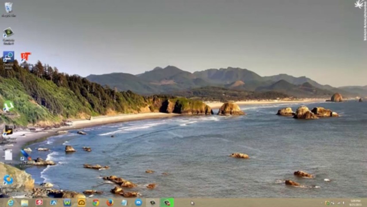Open File Explorer from the taskbar
The height and width of the screenshot is (207, 367).
(x=25, y=202)
